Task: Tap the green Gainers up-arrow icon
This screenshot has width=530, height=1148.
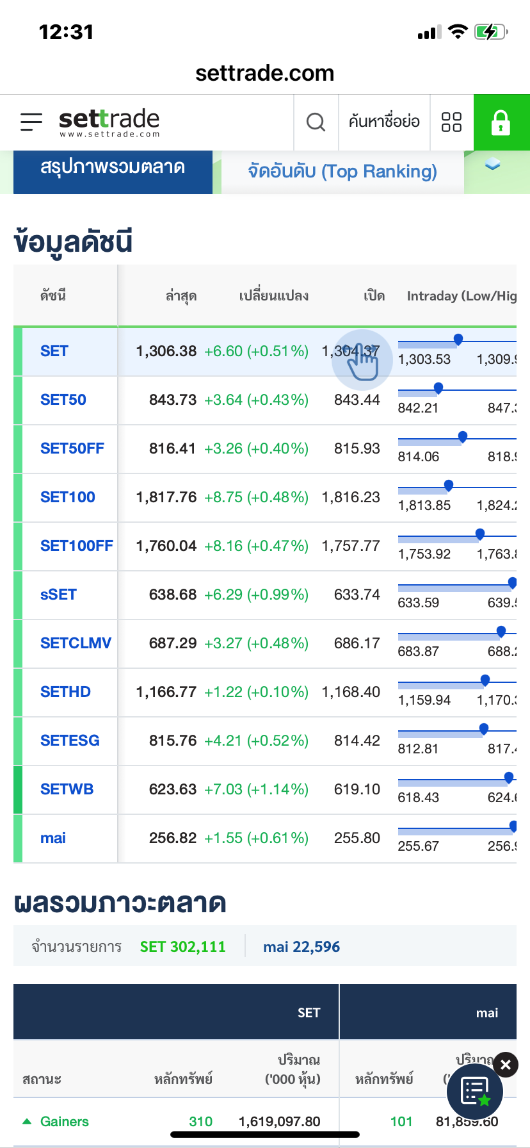Action: point(27,1121)
